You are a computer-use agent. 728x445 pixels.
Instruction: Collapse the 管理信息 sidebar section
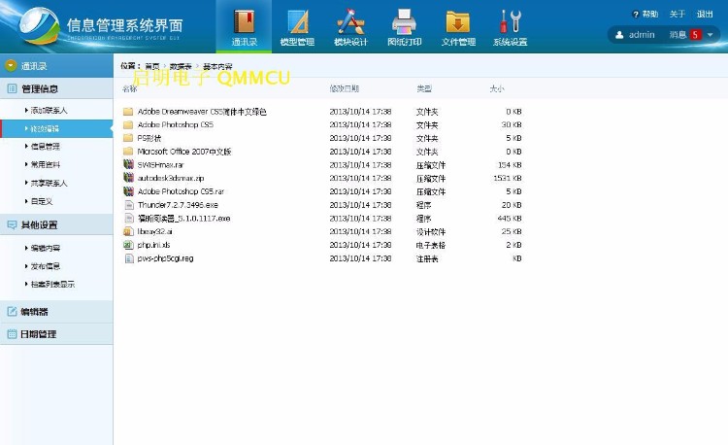[x=56, y=88]
